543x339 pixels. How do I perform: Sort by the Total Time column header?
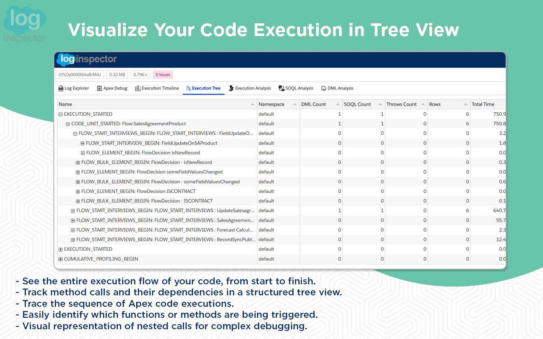[x=488, y=104]
